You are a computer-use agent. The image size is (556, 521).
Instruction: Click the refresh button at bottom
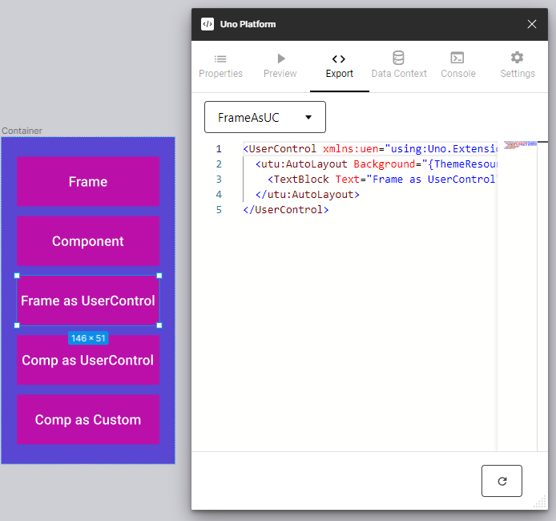[502, 481]
